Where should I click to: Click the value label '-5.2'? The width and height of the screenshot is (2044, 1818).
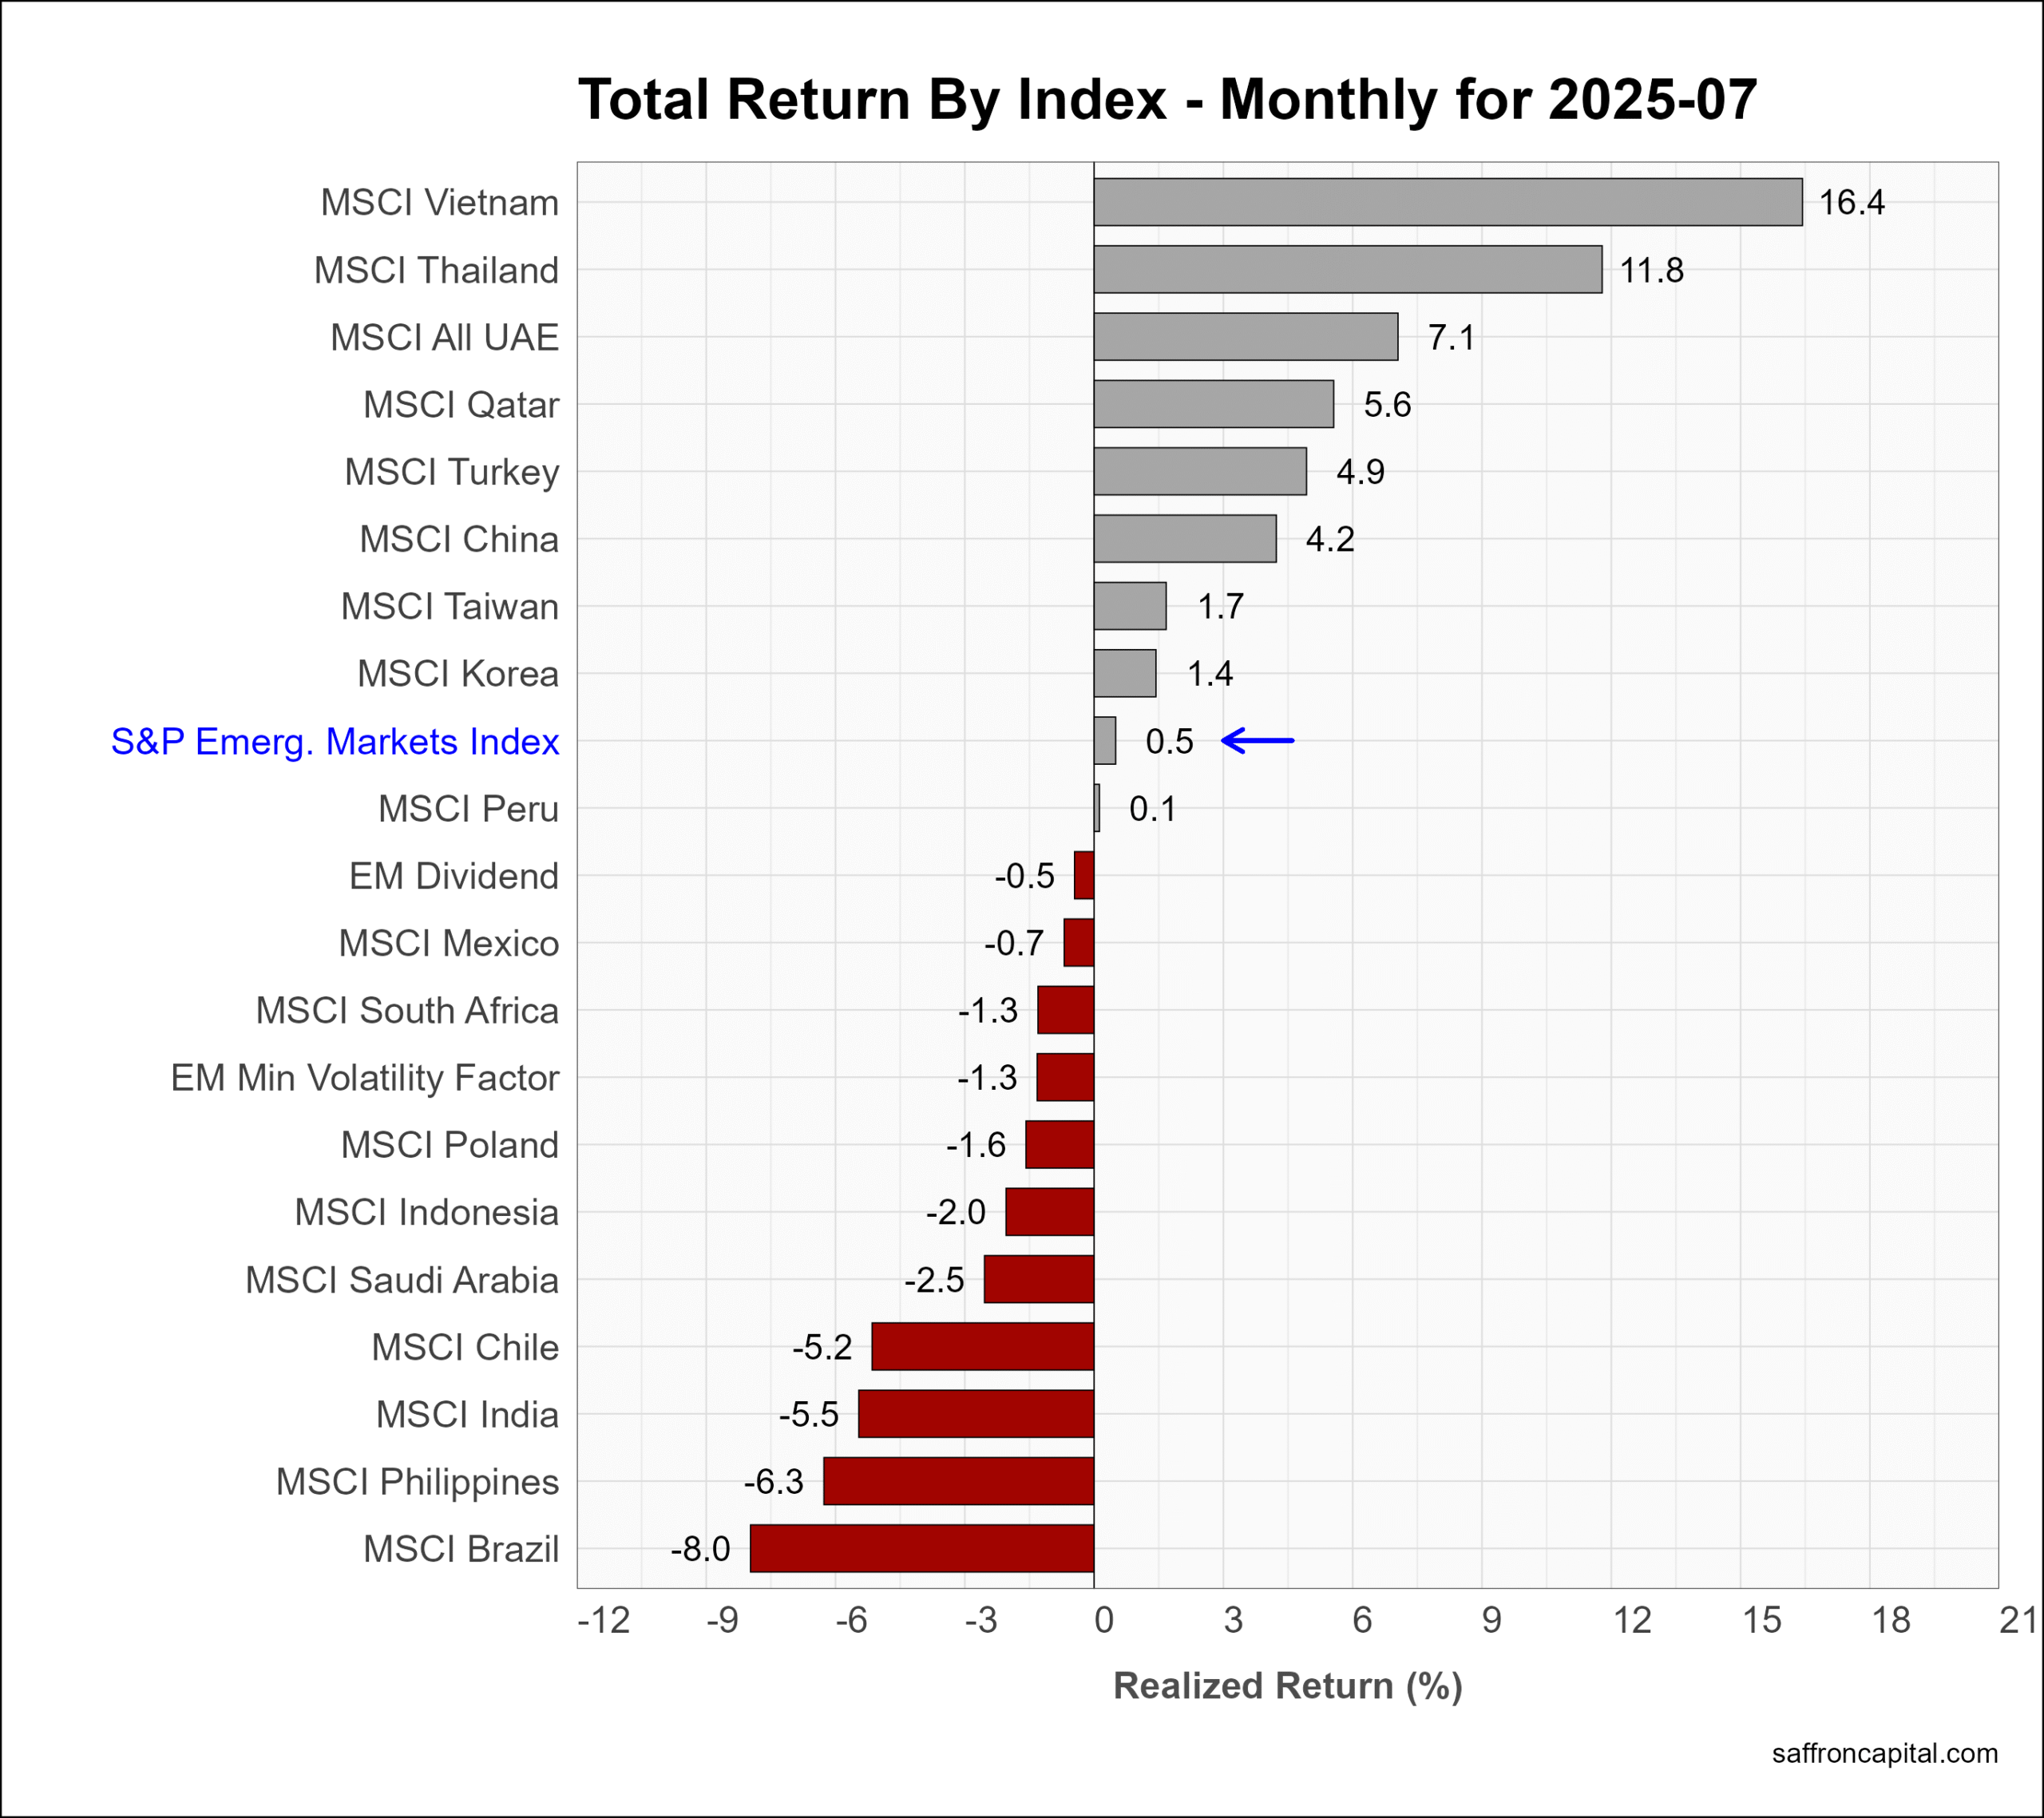(x=822, y=1347)
